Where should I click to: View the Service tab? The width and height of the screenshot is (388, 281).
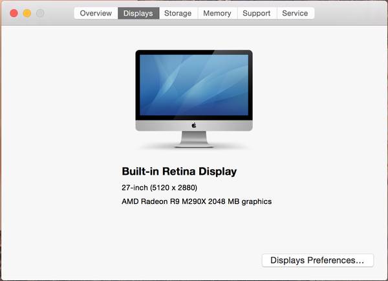[295, 13]
